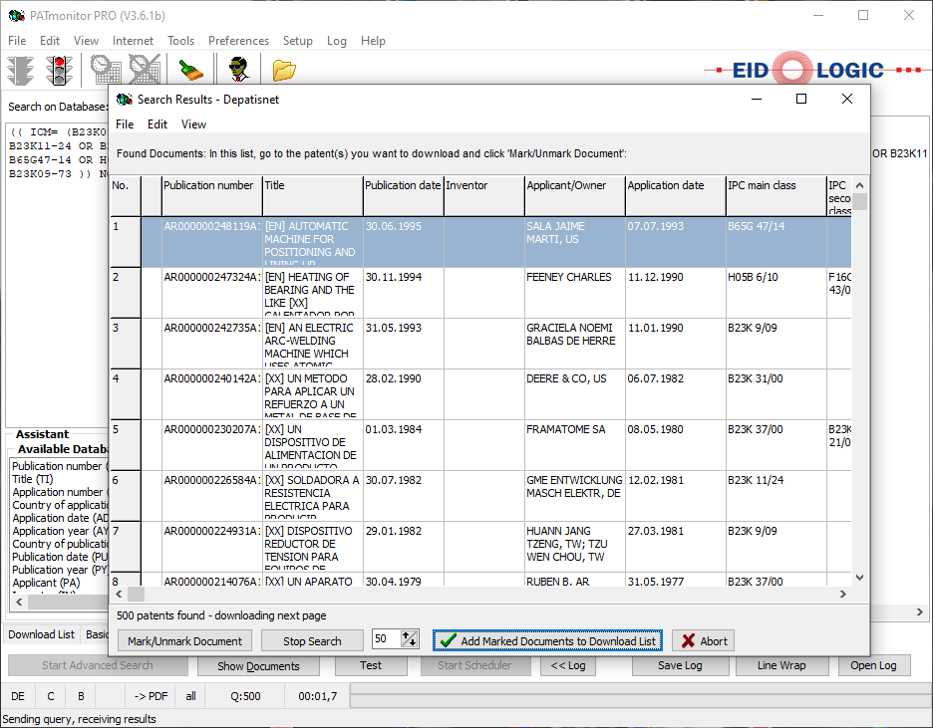This screenshot has height=728, width=933.
Task: Click the Stop Search button
Action: pos(312,640)
